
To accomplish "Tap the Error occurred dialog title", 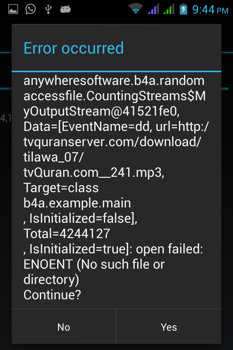I will point(74,48).
